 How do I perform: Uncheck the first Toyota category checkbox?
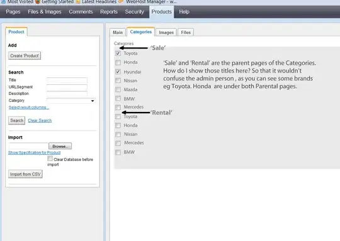[x=118, y=53]
